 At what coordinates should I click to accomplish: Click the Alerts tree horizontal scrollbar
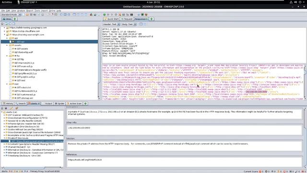coord(32,168)
